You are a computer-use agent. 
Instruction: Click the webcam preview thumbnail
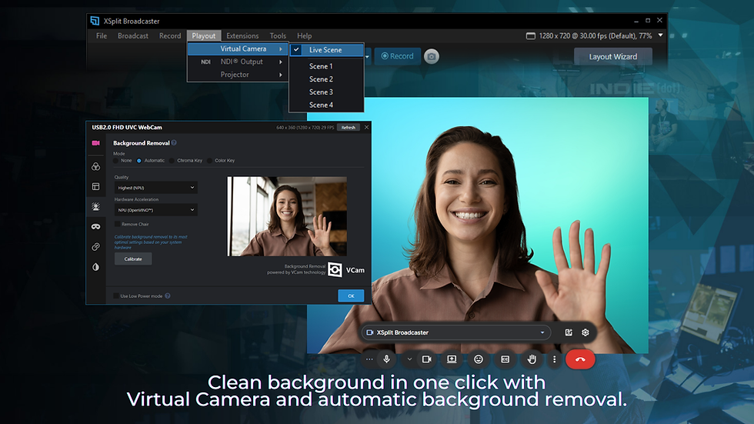click(x=287, y=216)
